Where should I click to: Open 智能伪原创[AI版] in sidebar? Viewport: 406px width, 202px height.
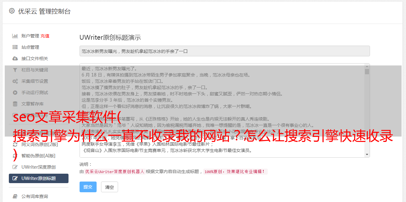pos(39,156)
